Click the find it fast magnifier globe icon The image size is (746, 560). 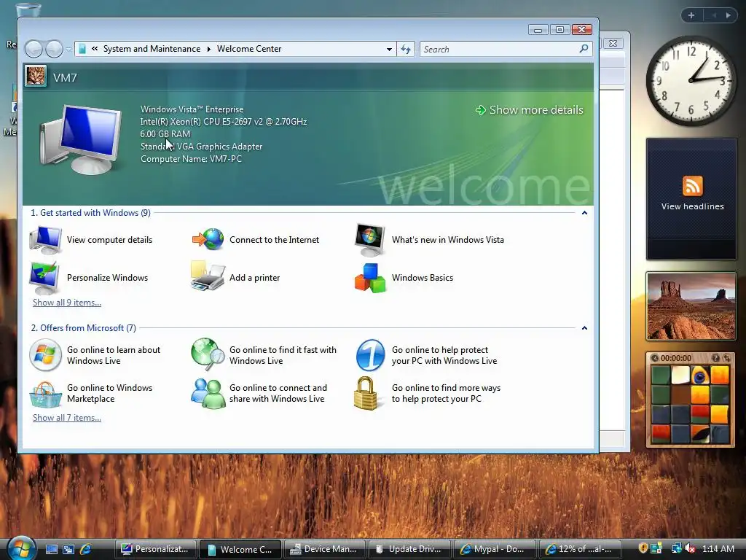(208, 354)
